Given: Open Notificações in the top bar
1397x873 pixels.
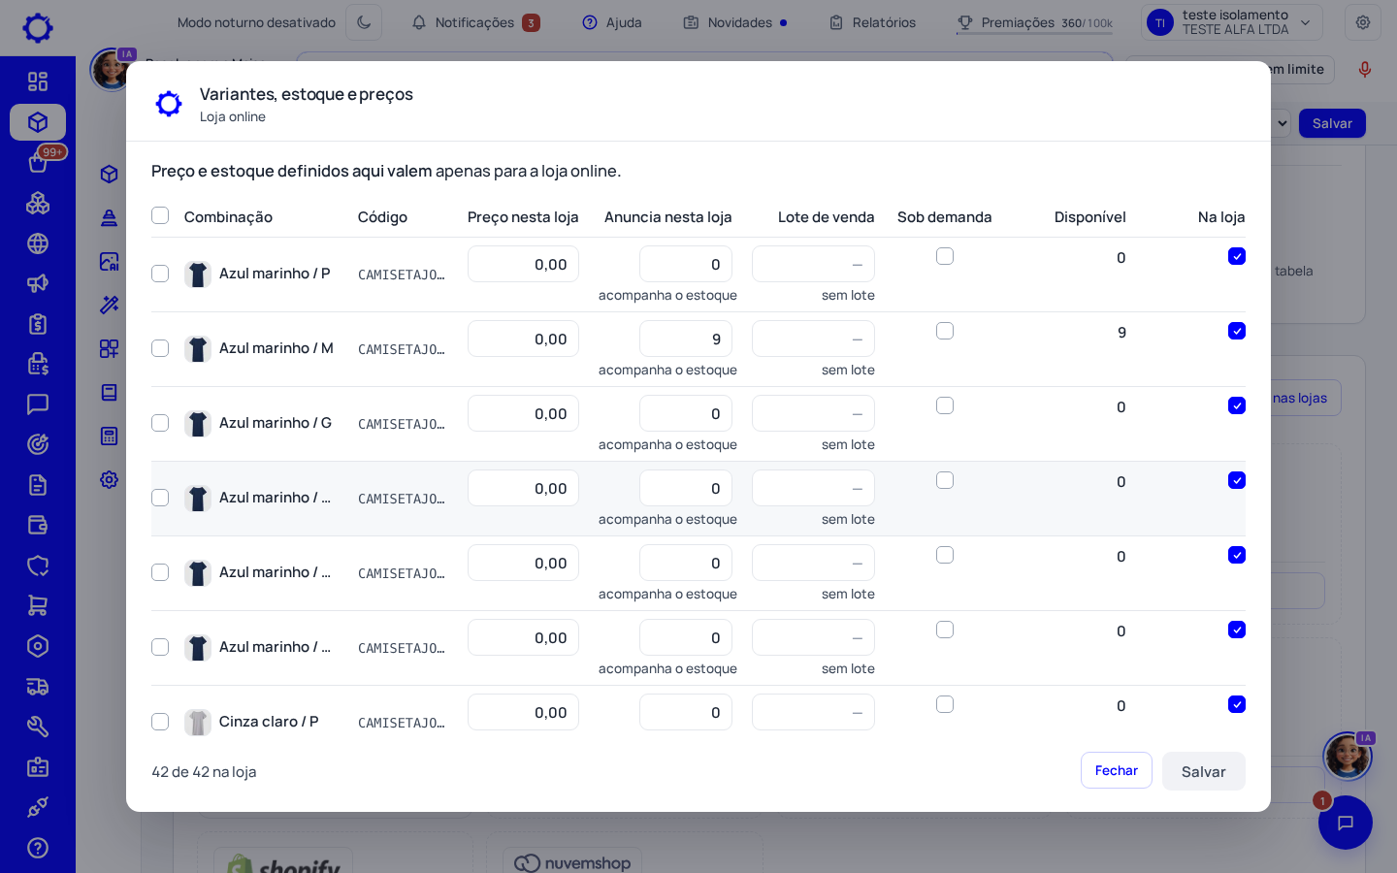Looking at the screenshot, I should 475,22.
